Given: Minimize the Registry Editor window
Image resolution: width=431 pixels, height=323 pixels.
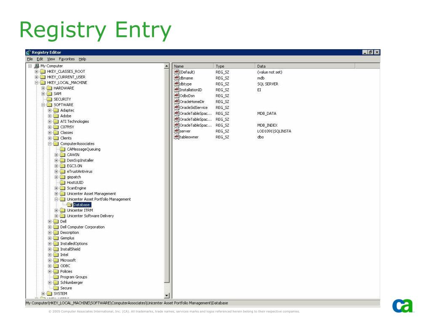Looking at the screenshot, I should coord(365,52).
